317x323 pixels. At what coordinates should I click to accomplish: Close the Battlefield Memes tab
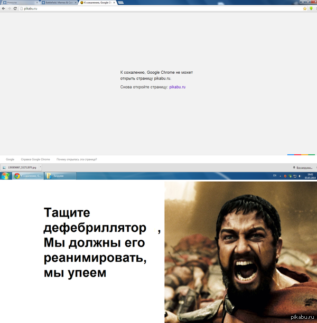(x=76, y=3)
